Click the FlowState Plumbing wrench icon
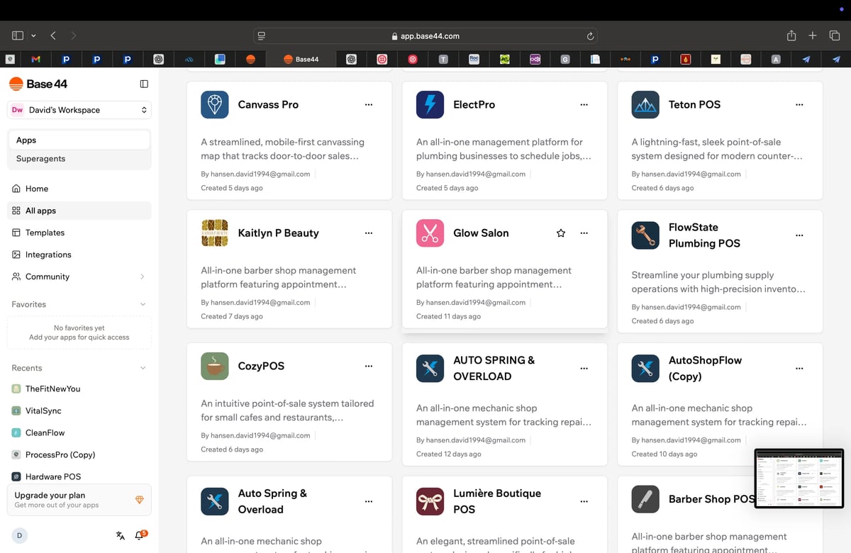Image resolution: width=851 pixels, height=553 pixels. coord(645,235)
